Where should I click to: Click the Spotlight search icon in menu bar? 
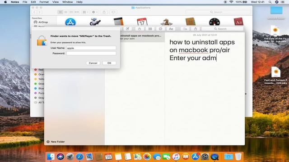(270, 2)
